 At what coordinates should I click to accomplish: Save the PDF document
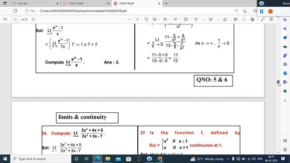coord(244,19)
